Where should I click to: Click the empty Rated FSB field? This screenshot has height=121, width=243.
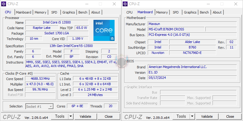click(40, 95)
